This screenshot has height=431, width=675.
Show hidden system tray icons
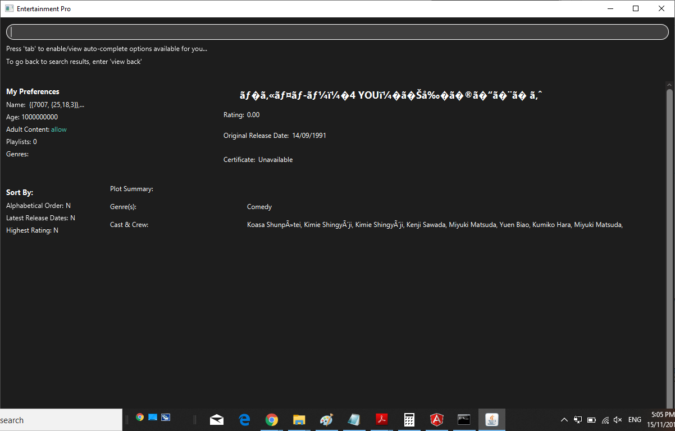[564, 420]
